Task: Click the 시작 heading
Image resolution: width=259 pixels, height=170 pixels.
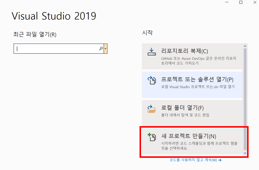Action: (x=147, y=33)
